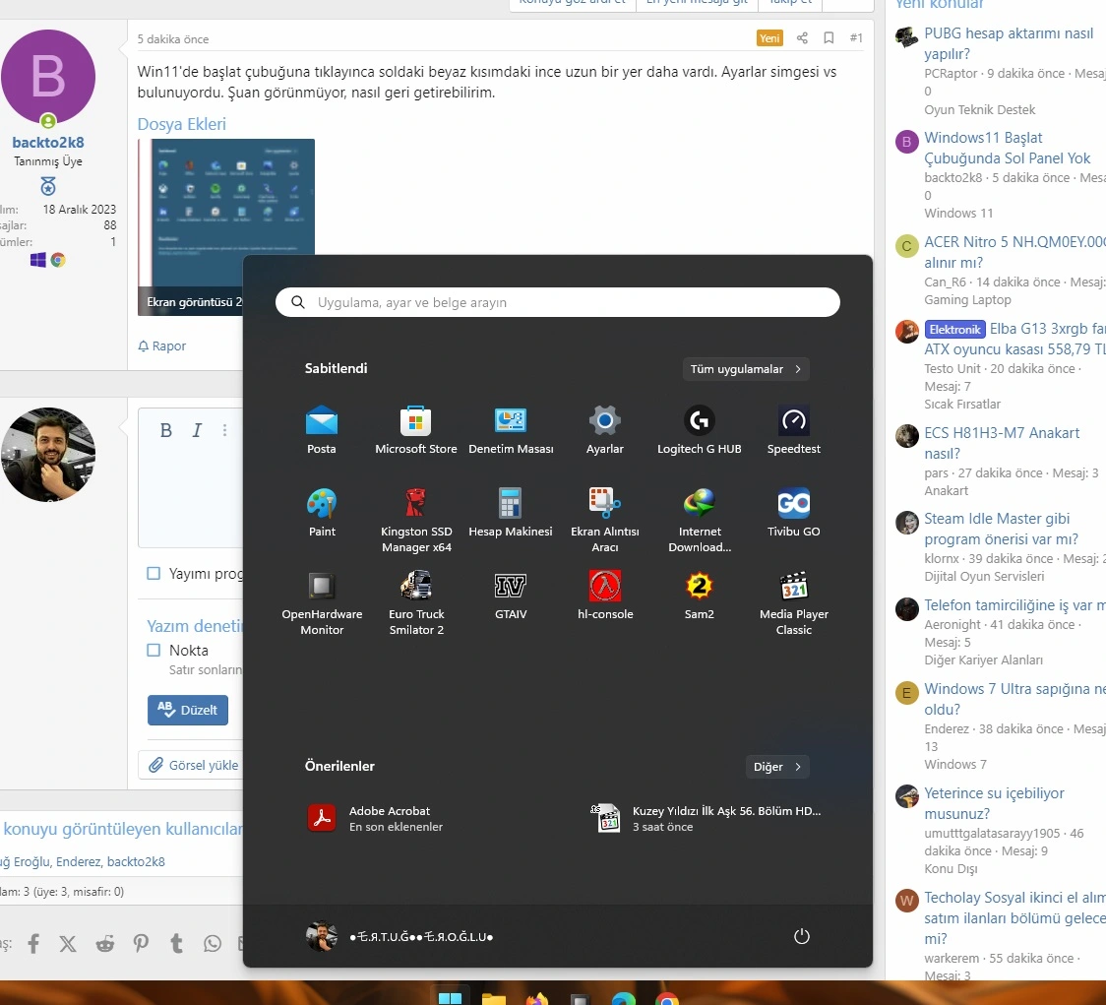The image size is (1106, 1005).
Task: Open thread ECS H81H3-M7 Anakart nasıl
Action: point(1002,443)
